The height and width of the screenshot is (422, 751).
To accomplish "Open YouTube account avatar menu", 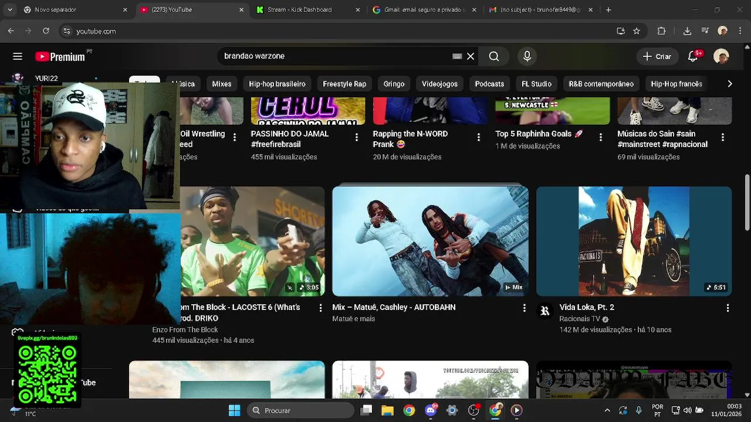I will click(x=721, y=56).
